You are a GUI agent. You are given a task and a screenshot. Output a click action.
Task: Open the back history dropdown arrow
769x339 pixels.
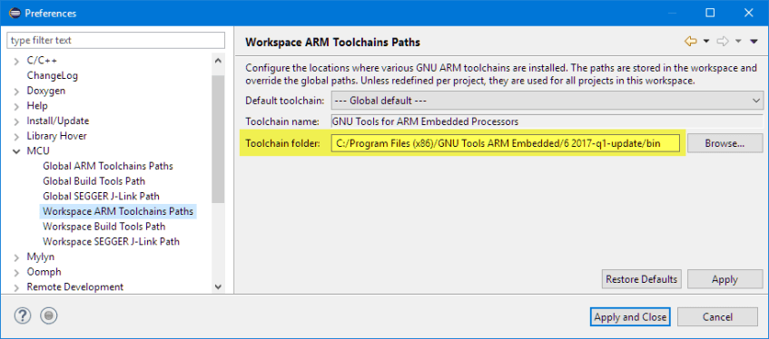click(706, 42)
